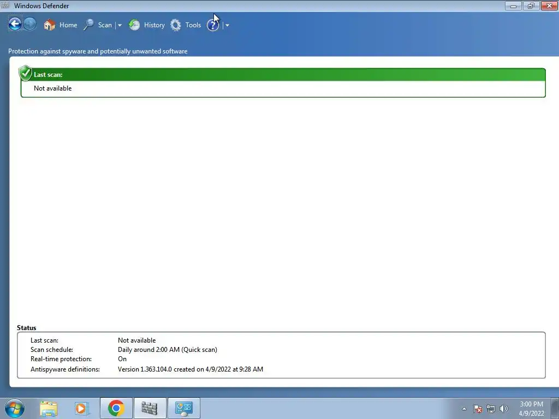The height and width of the screenshot is (419, 559).
Task: Open the Home page
Action: (x=60, y=25)
